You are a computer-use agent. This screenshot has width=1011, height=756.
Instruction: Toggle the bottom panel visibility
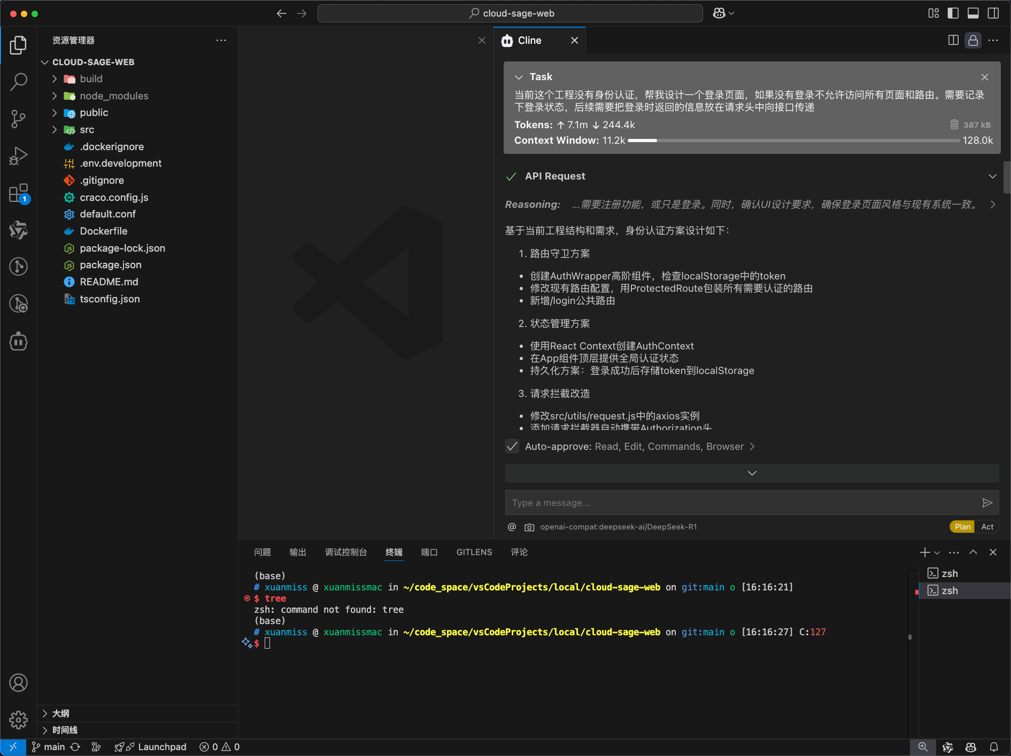pos(973,13)
